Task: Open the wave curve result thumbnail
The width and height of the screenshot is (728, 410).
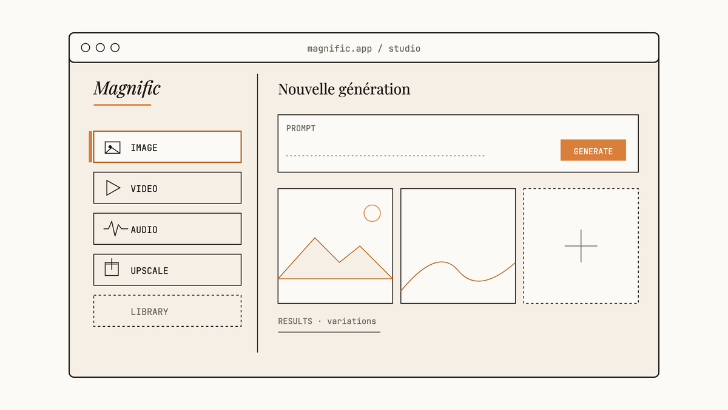Action: tap(458, 246)
